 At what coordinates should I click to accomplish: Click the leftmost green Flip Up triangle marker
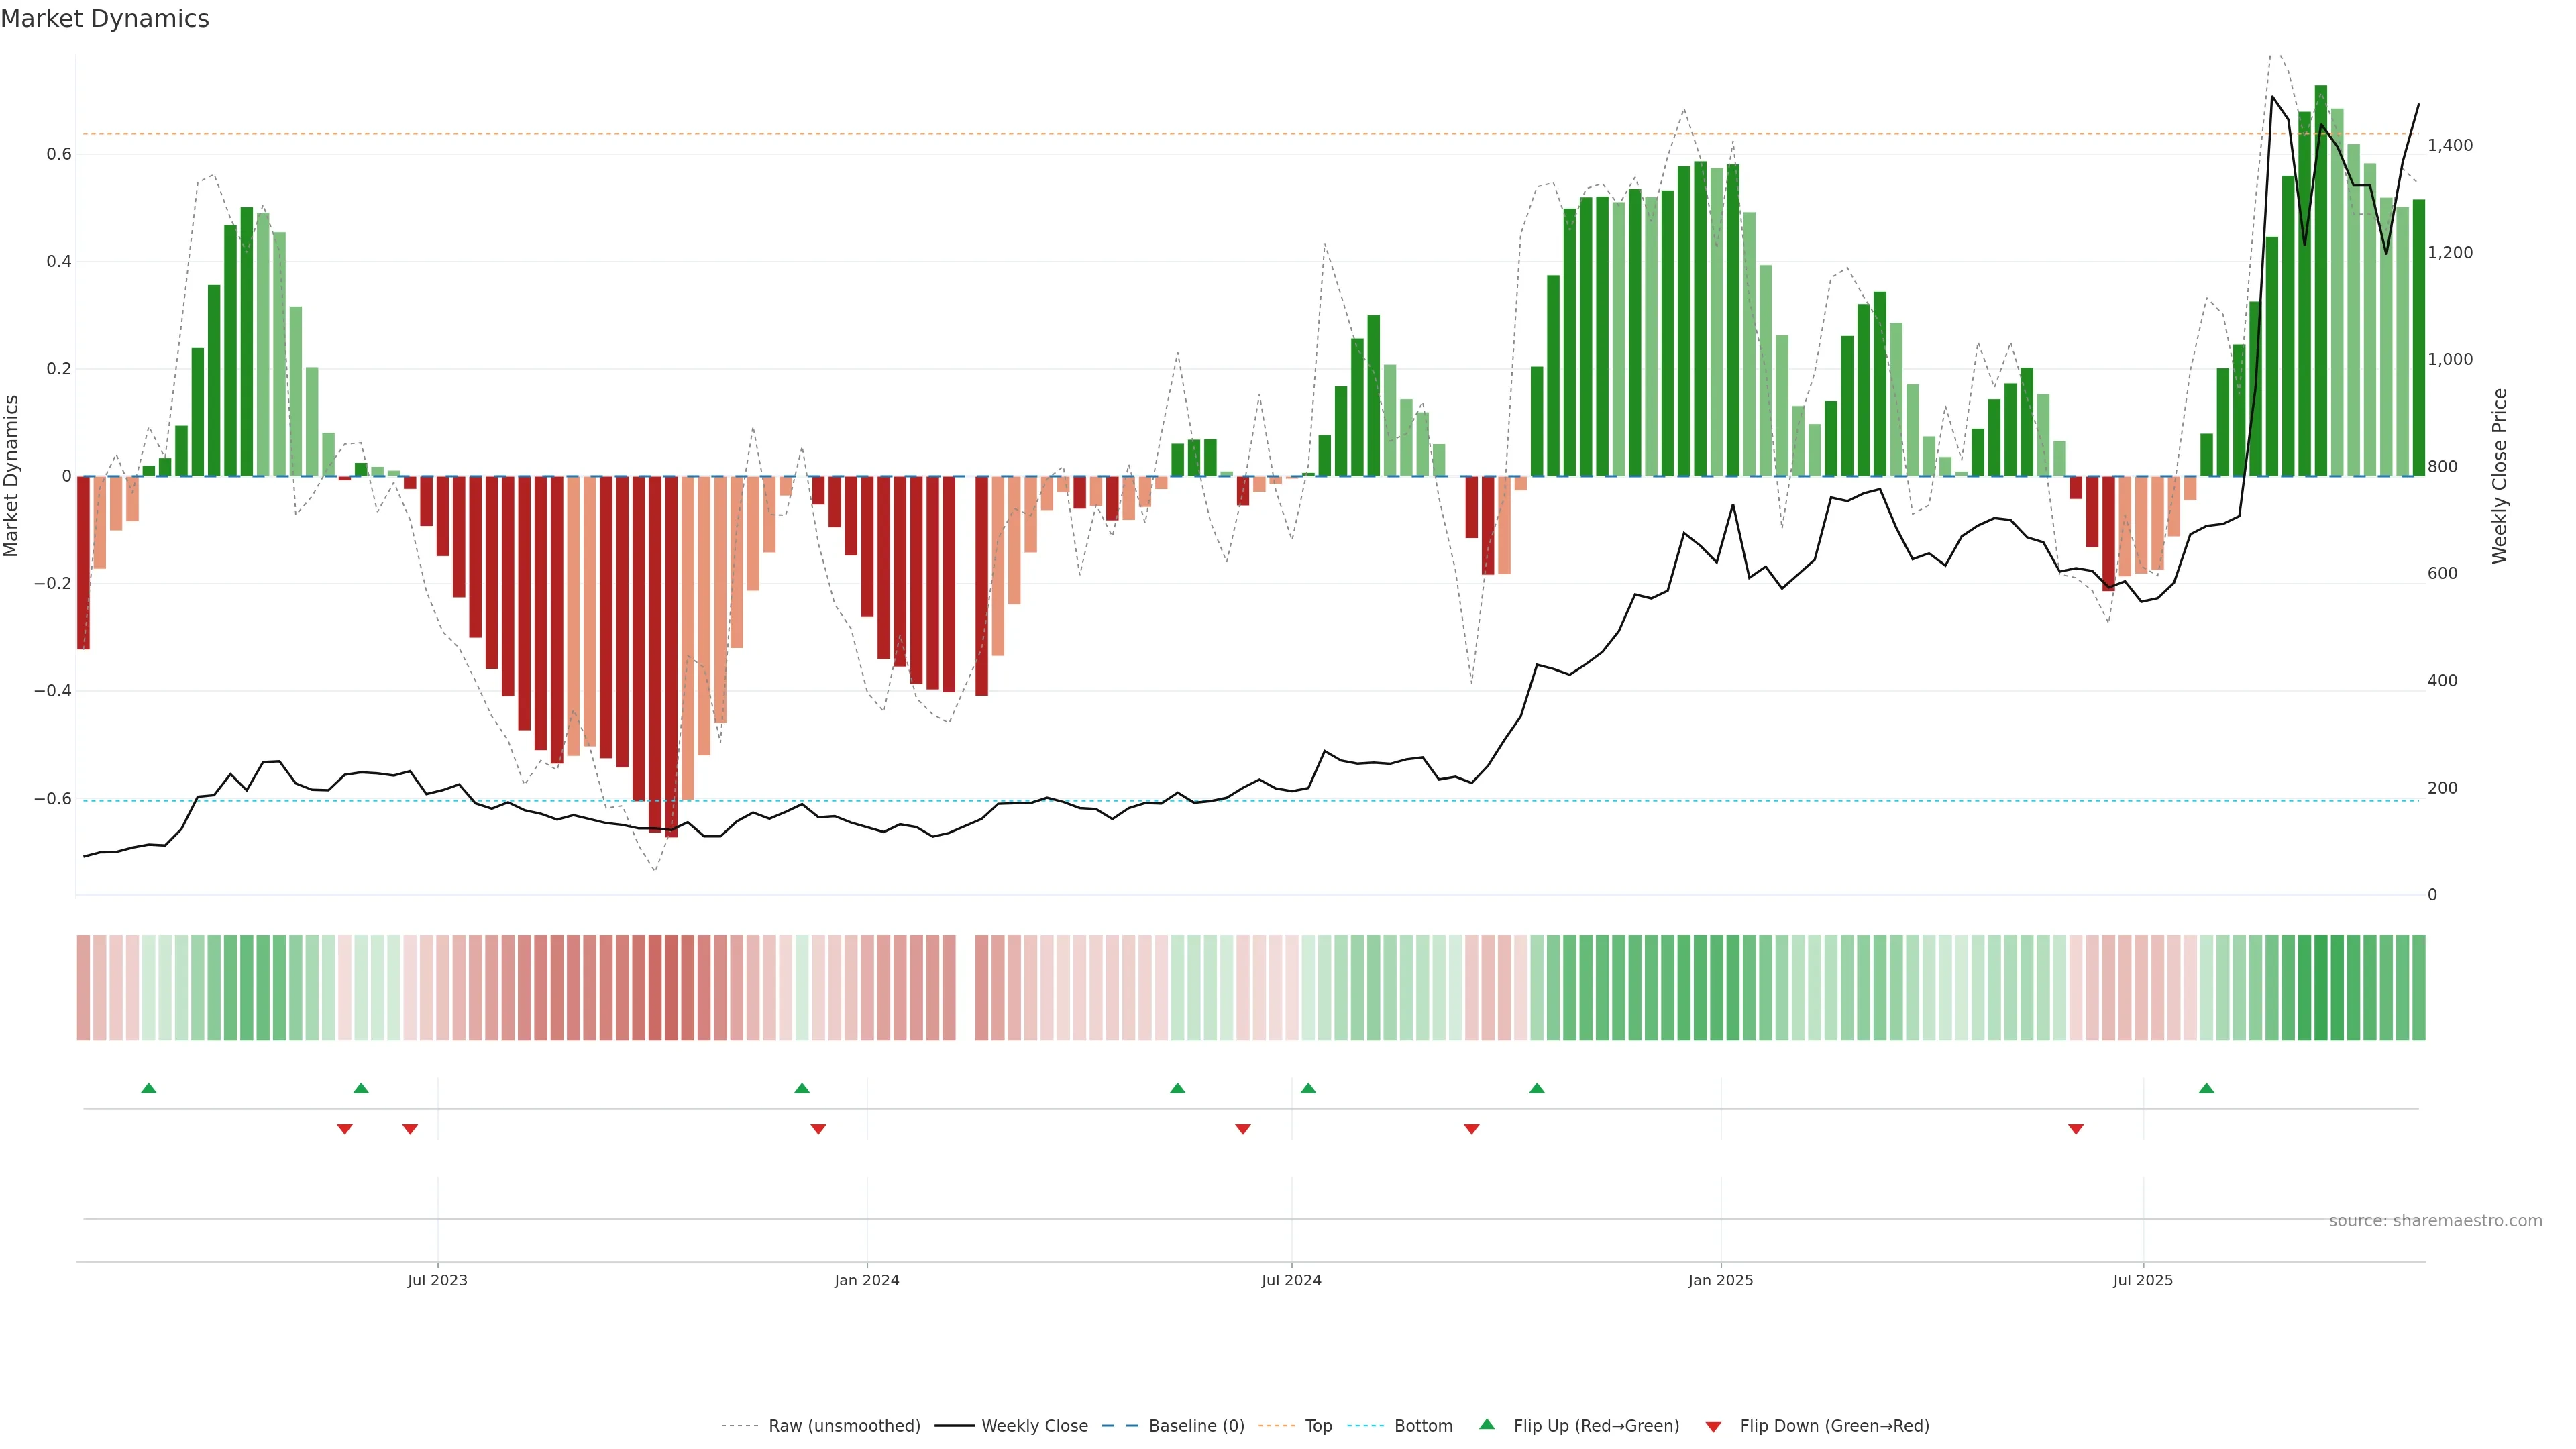coord(149,1088)
